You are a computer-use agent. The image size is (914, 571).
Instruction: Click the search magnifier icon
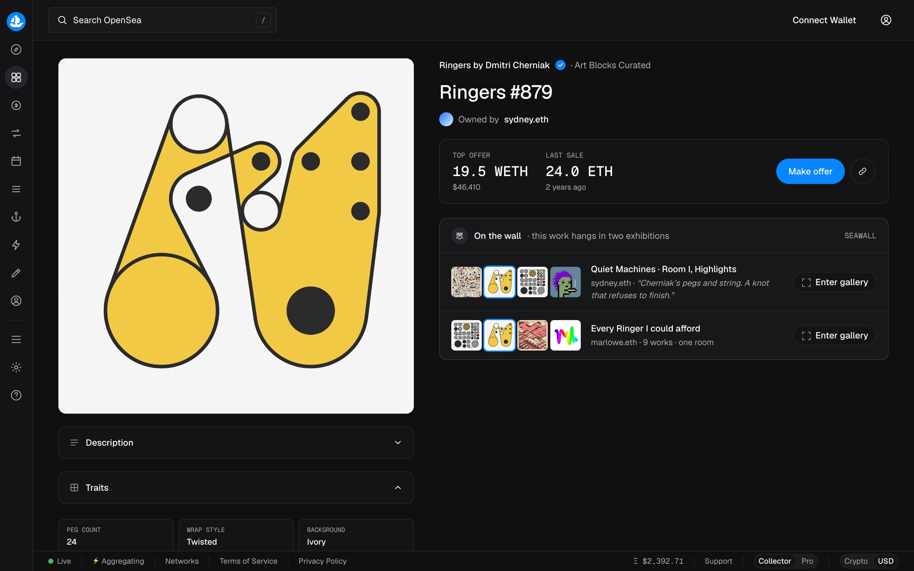coord(62,20)
